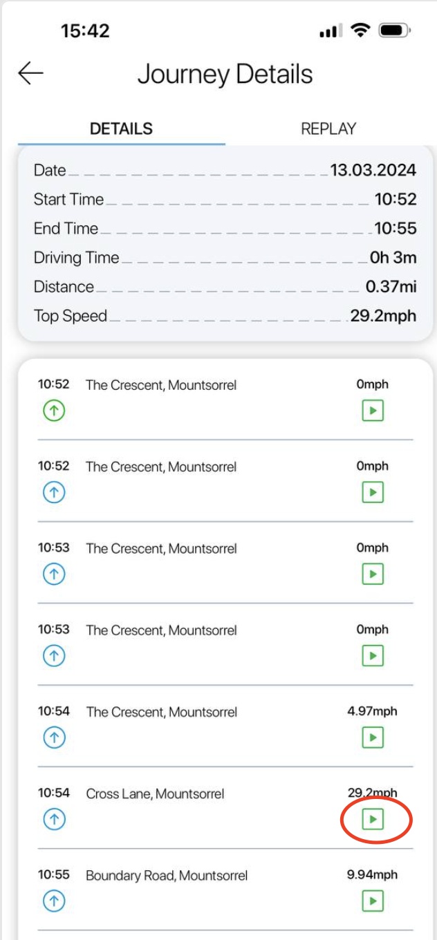Play the second 10:52 journey point
The width and height of the screenshot is (437, 940).
click(373, 493)
